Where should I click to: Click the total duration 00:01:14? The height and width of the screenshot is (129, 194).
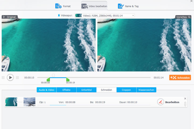pos(159,78)
